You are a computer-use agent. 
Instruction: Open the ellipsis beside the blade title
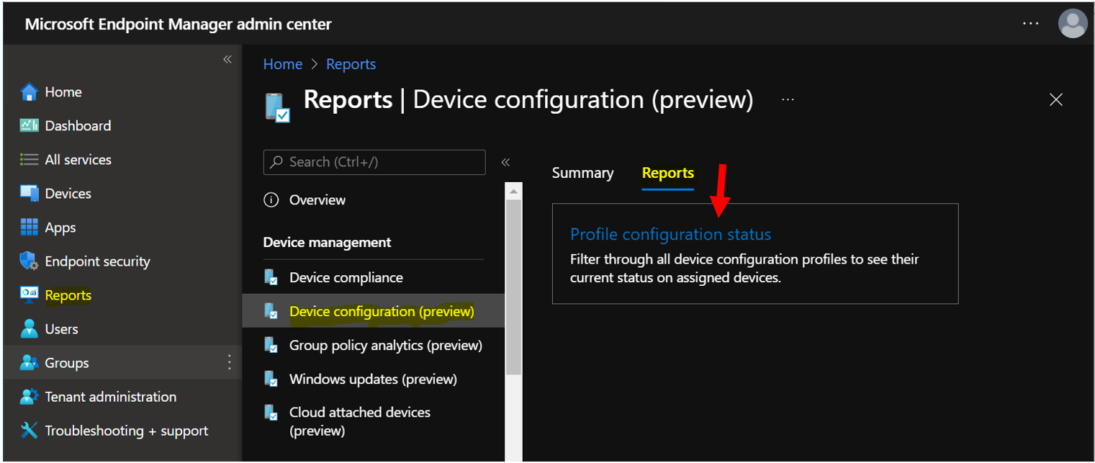(788, 99)
